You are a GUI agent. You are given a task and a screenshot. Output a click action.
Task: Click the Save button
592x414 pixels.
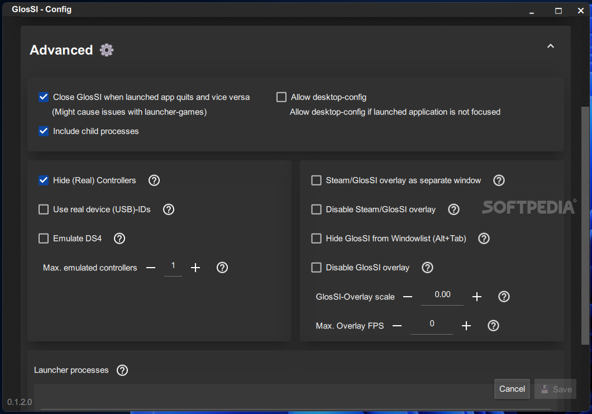555,389
